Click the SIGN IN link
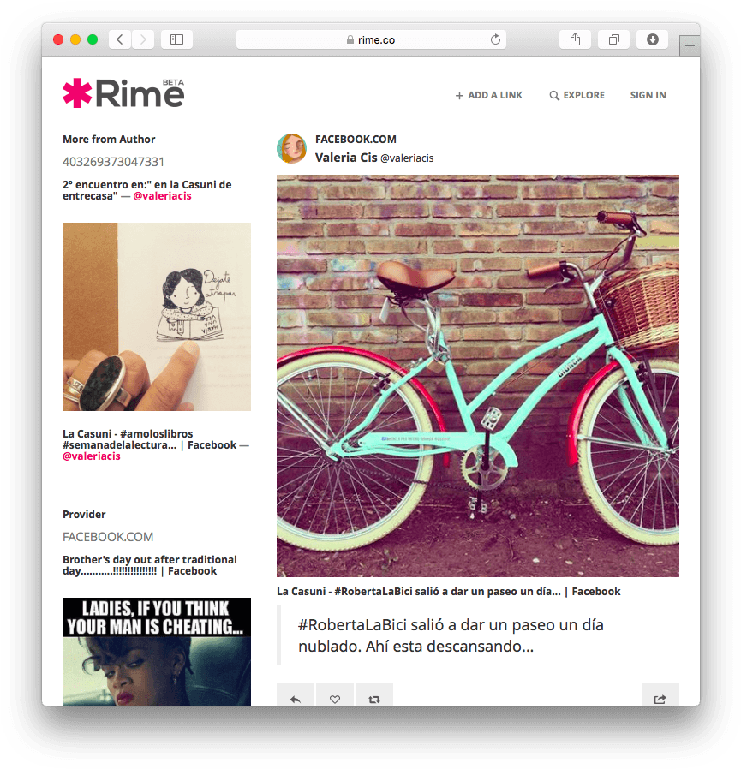Viewport: 741px width, 769px height. (648, 95)
